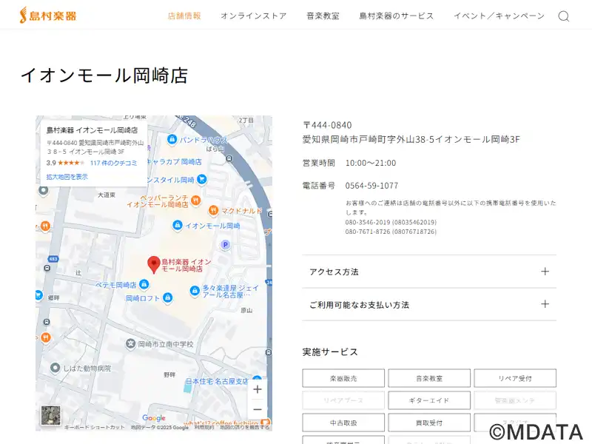
Task: Open 店舗情報 in the navigation
Action: click(184, 16)
